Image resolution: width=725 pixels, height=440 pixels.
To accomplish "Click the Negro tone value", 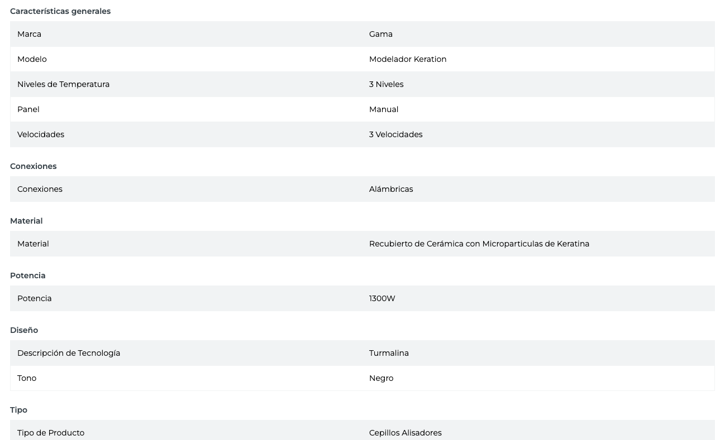I will [x=381, y=378].
